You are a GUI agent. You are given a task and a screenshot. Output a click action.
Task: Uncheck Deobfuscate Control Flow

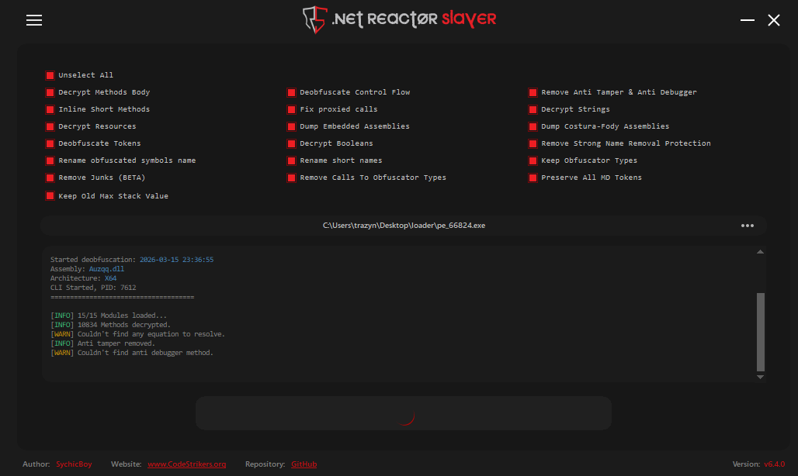point(292,92)
